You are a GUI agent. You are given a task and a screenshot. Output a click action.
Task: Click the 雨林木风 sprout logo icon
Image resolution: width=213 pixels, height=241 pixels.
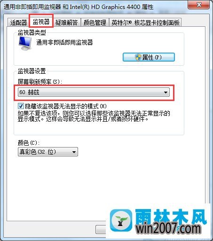coord(121,220)
